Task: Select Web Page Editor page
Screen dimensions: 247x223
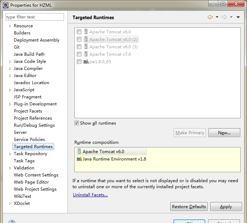Action: tap(31, 182)
